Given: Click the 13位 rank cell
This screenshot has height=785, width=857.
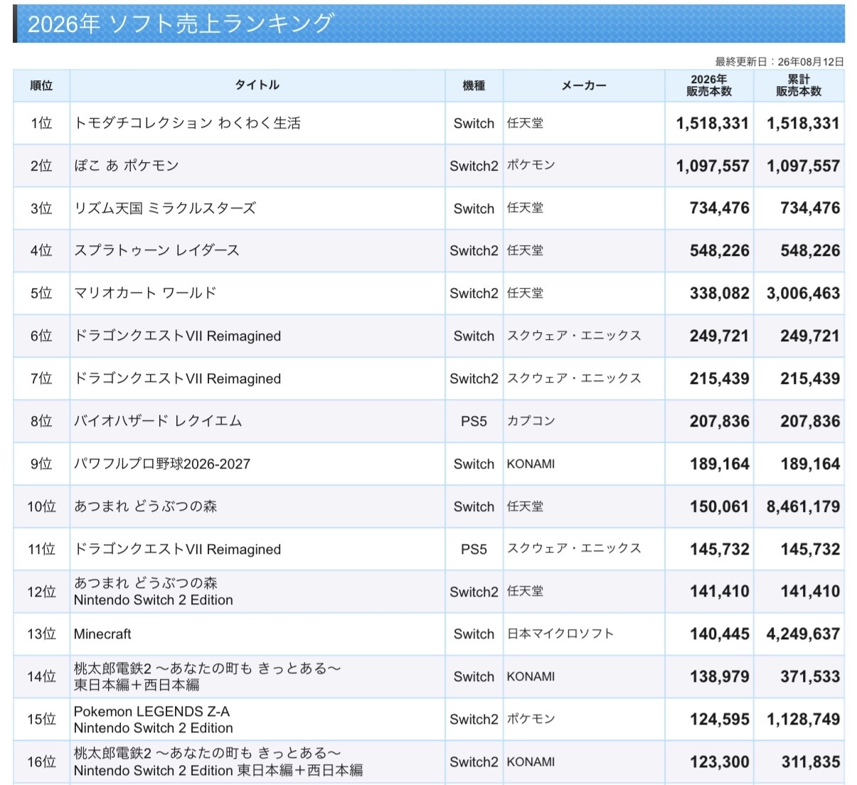Looking at the screenshot, I should pyautogui.click(x=41, y=634).
